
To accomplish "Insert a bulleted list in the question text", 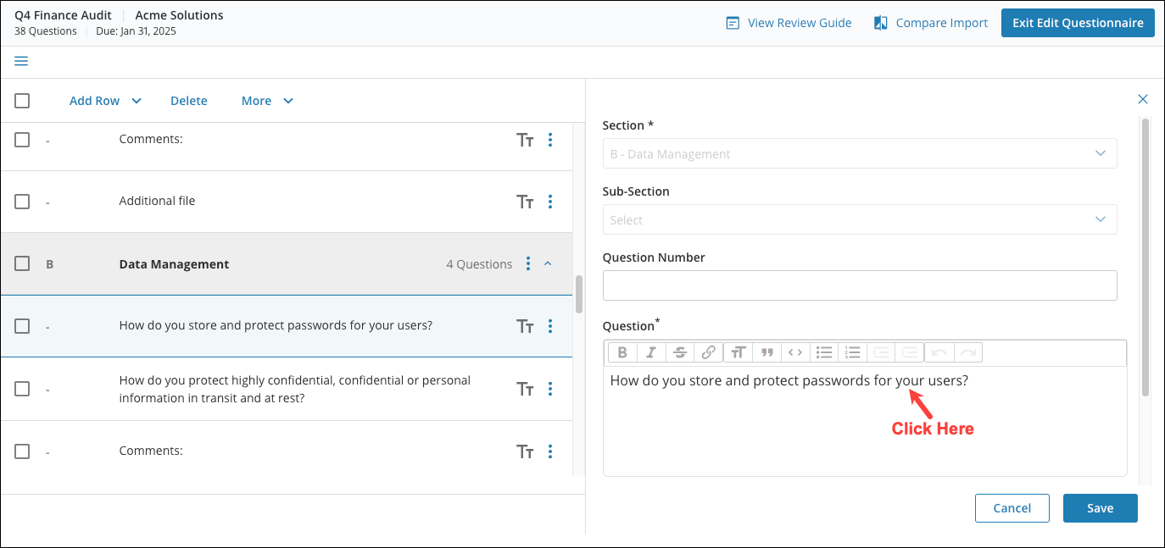I will 824,351.
